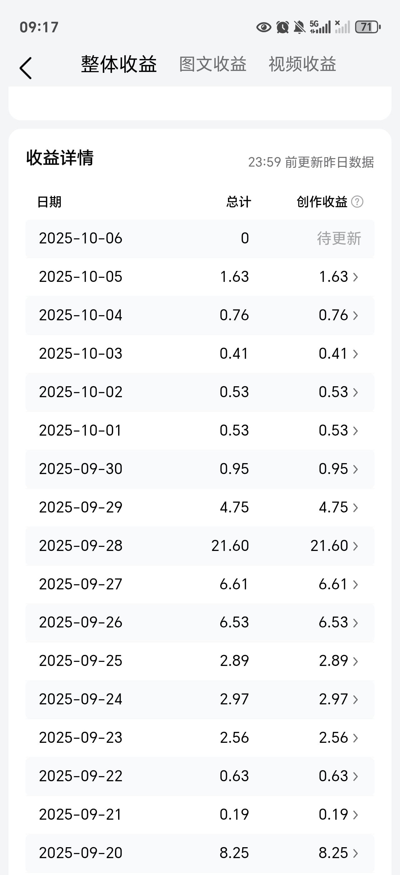Open the 2025-10-04 chevron arrow
This screenshot has height=875, width=400.
click(x=356, y=316)
